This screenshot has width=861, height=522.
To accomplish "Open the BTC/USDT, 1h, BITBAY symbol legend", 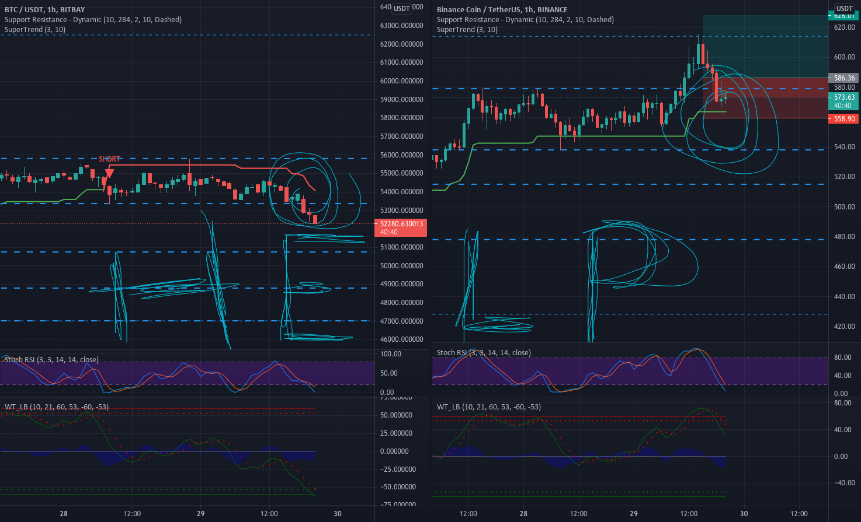I will tap(44, 9).
